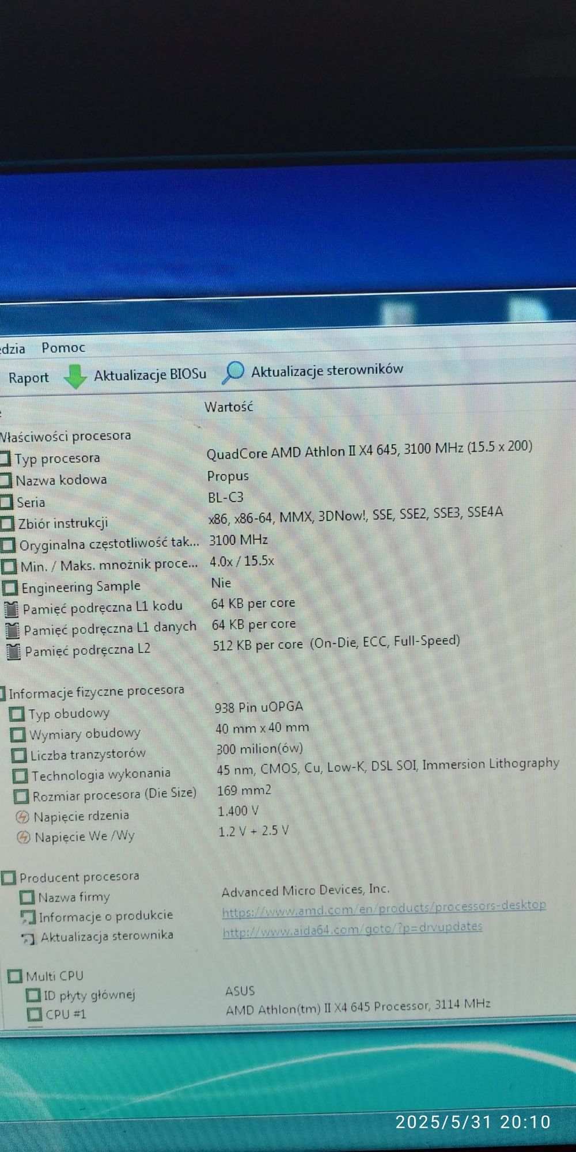The width and height of the screenshot is (576, 1152).
Task: Click the icon beside Nazwa firmy
Action: pos(27,897)
